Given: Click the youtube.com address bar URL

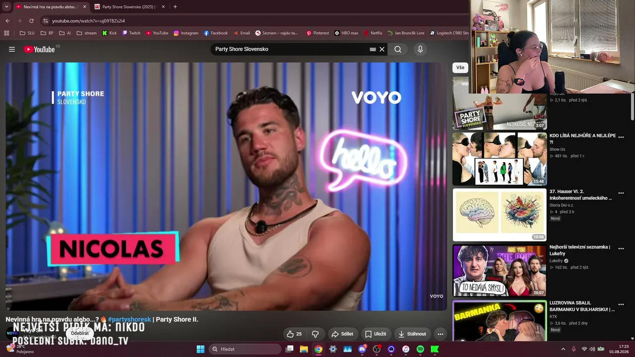Looking at the screenshot, I should click(88, 21).
